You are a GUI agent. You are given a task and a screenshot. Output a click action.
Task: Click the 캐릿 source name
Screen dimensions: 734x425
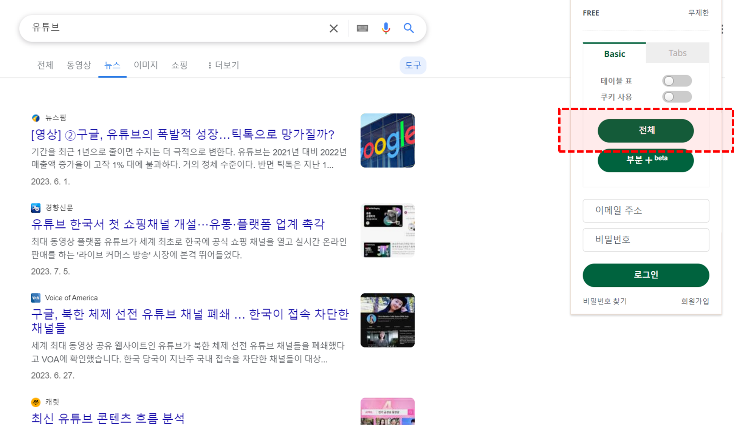click(52, 402)
